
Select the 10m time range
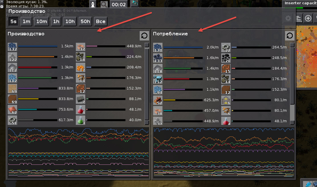point(41,21)
